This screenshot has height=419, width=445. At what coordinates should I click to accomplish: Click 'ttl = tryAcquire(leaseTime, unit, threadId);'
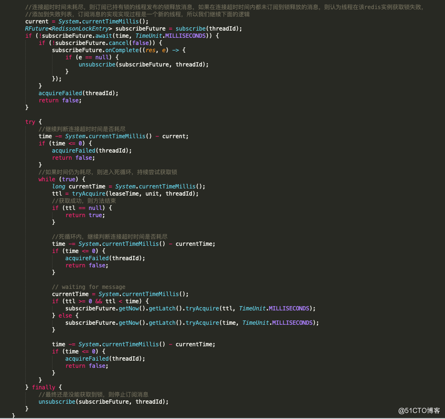[125, 194]
